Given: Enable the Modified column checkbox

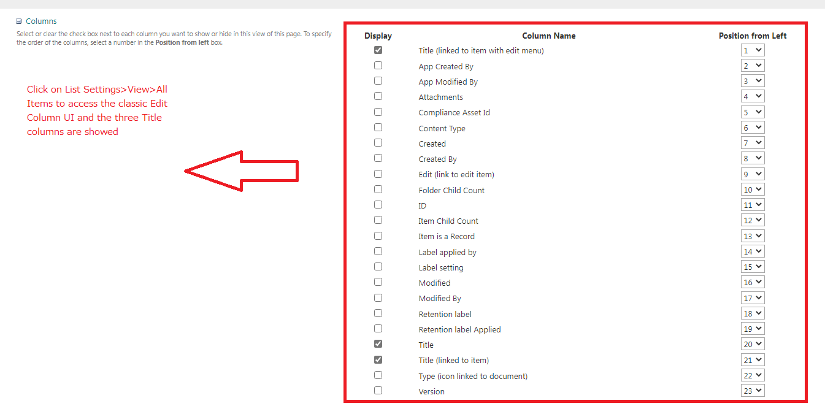Looking at the screenshot, I should 378,282.
